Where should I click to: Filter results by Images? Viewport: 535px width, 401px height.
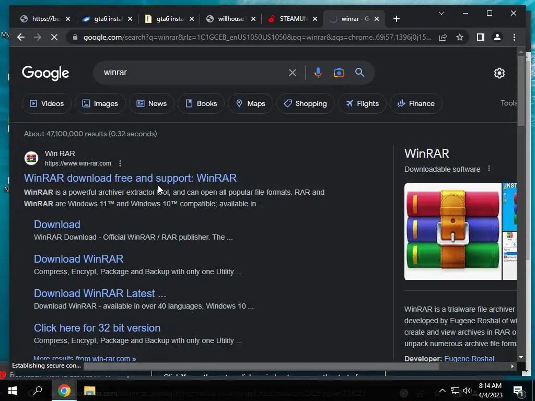point(100,103)
